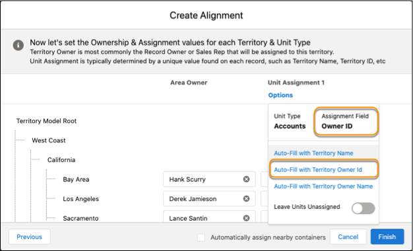The height and width of the screenshot is (251, 413).
Task: Click the Derek Jamieson owner input
Action: (x=209, y=199)
